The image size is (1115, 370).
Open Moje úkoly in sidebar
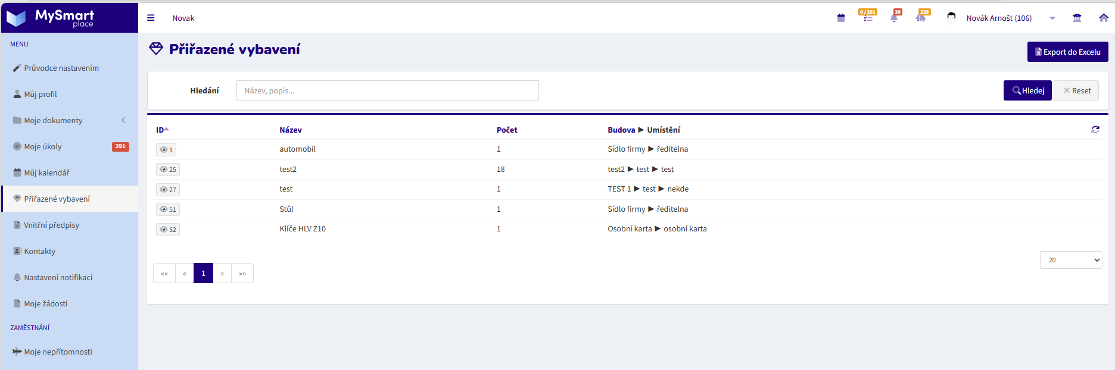[70, 146]
